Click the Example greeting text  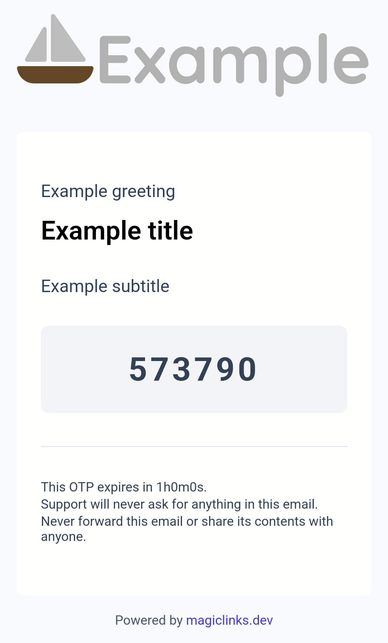[x=108, y=192]
